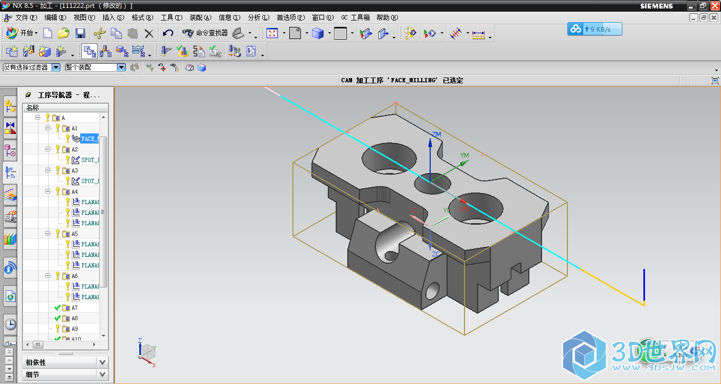Click the Edit Object Display palette icon
The image size is (721, 384).
(410, 33)
